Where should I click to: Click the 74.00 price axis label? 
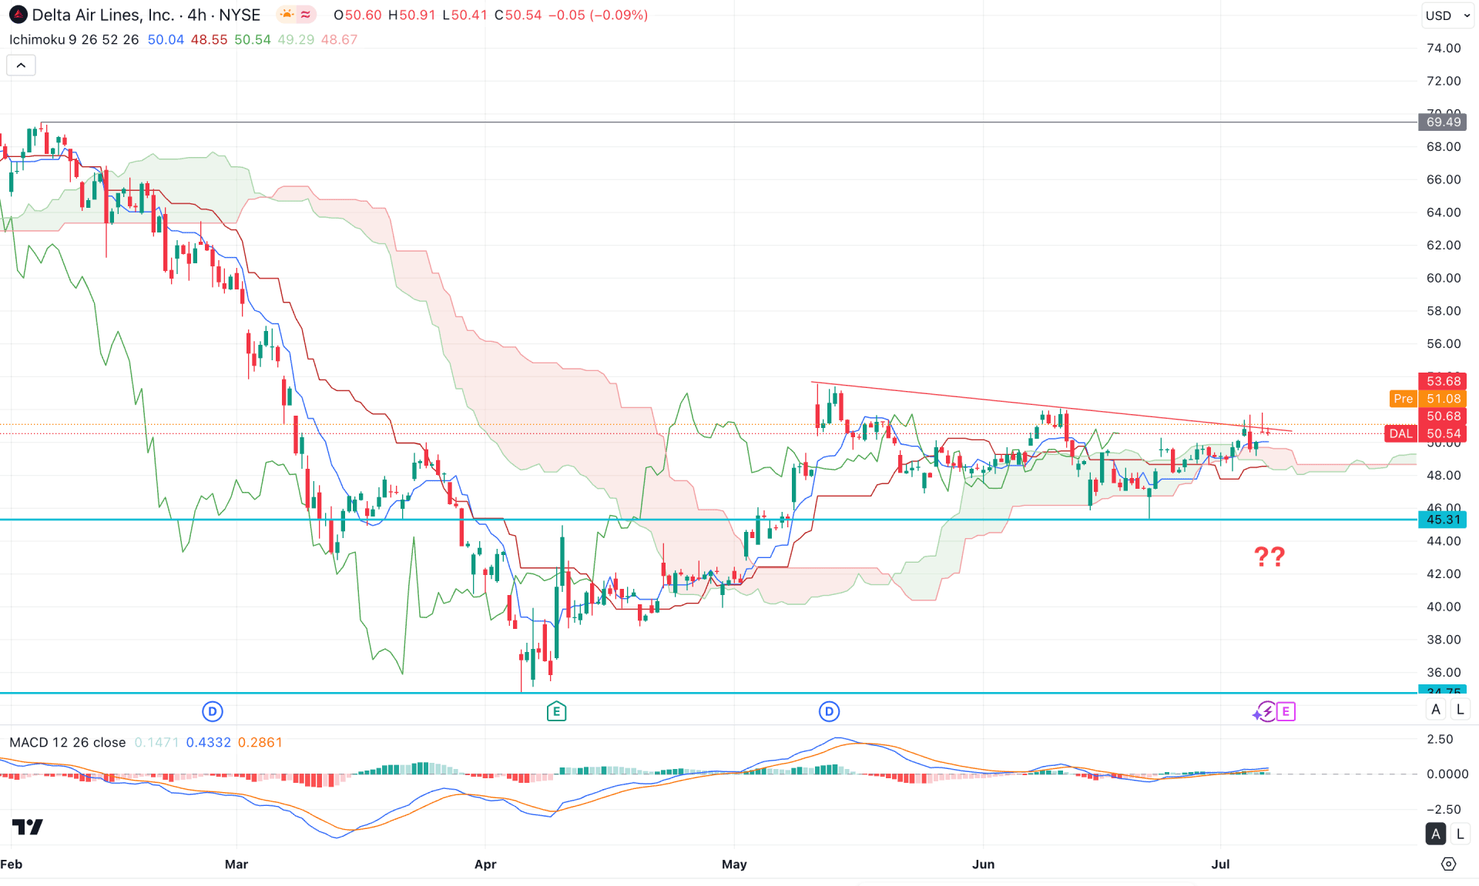coord(1443,48)
